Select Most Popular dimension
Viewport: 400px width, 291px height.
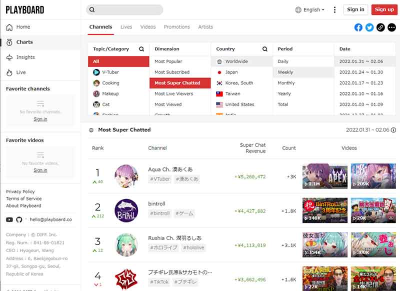(x=180, y=61)
